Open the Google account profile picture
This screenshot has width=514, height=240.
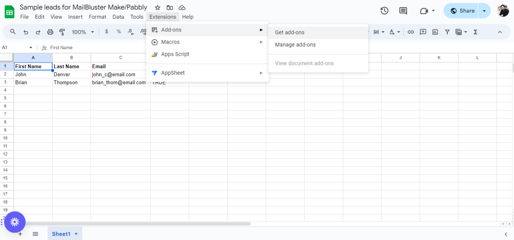pos(503,11)
